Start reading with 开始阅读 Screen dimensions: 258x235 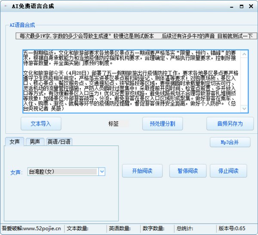[x=142, y=171]
